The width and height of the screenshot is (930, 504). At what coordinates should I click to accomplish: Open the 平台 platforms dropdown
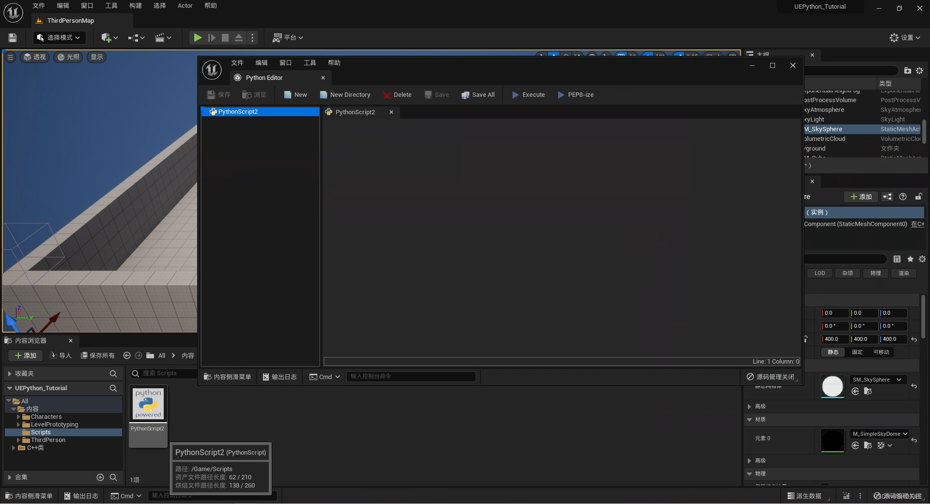pyautogui.click(x=288, y=38)
